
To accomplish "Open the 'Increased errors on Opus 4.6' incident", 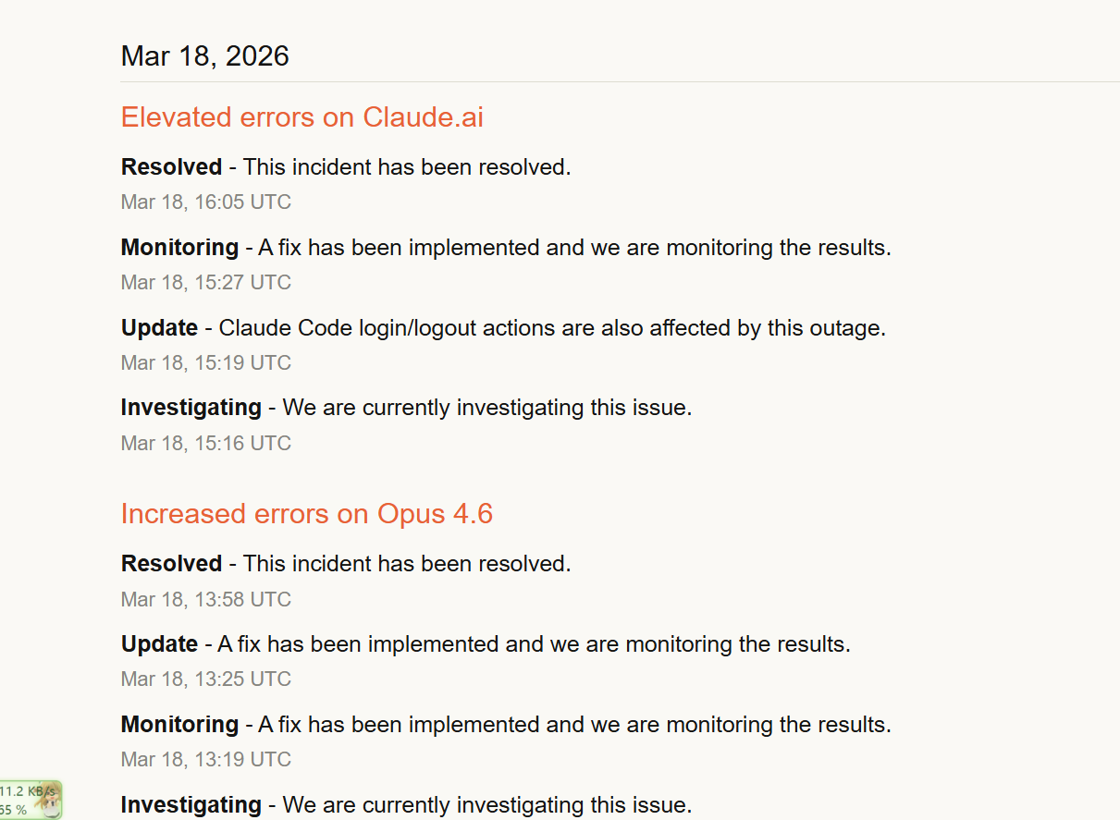I will point(307,514).
